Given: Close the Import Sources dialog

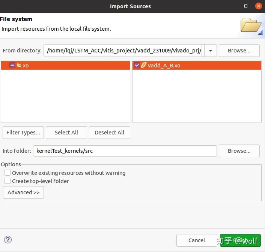Looking at the screenshot, I should 258,6.
